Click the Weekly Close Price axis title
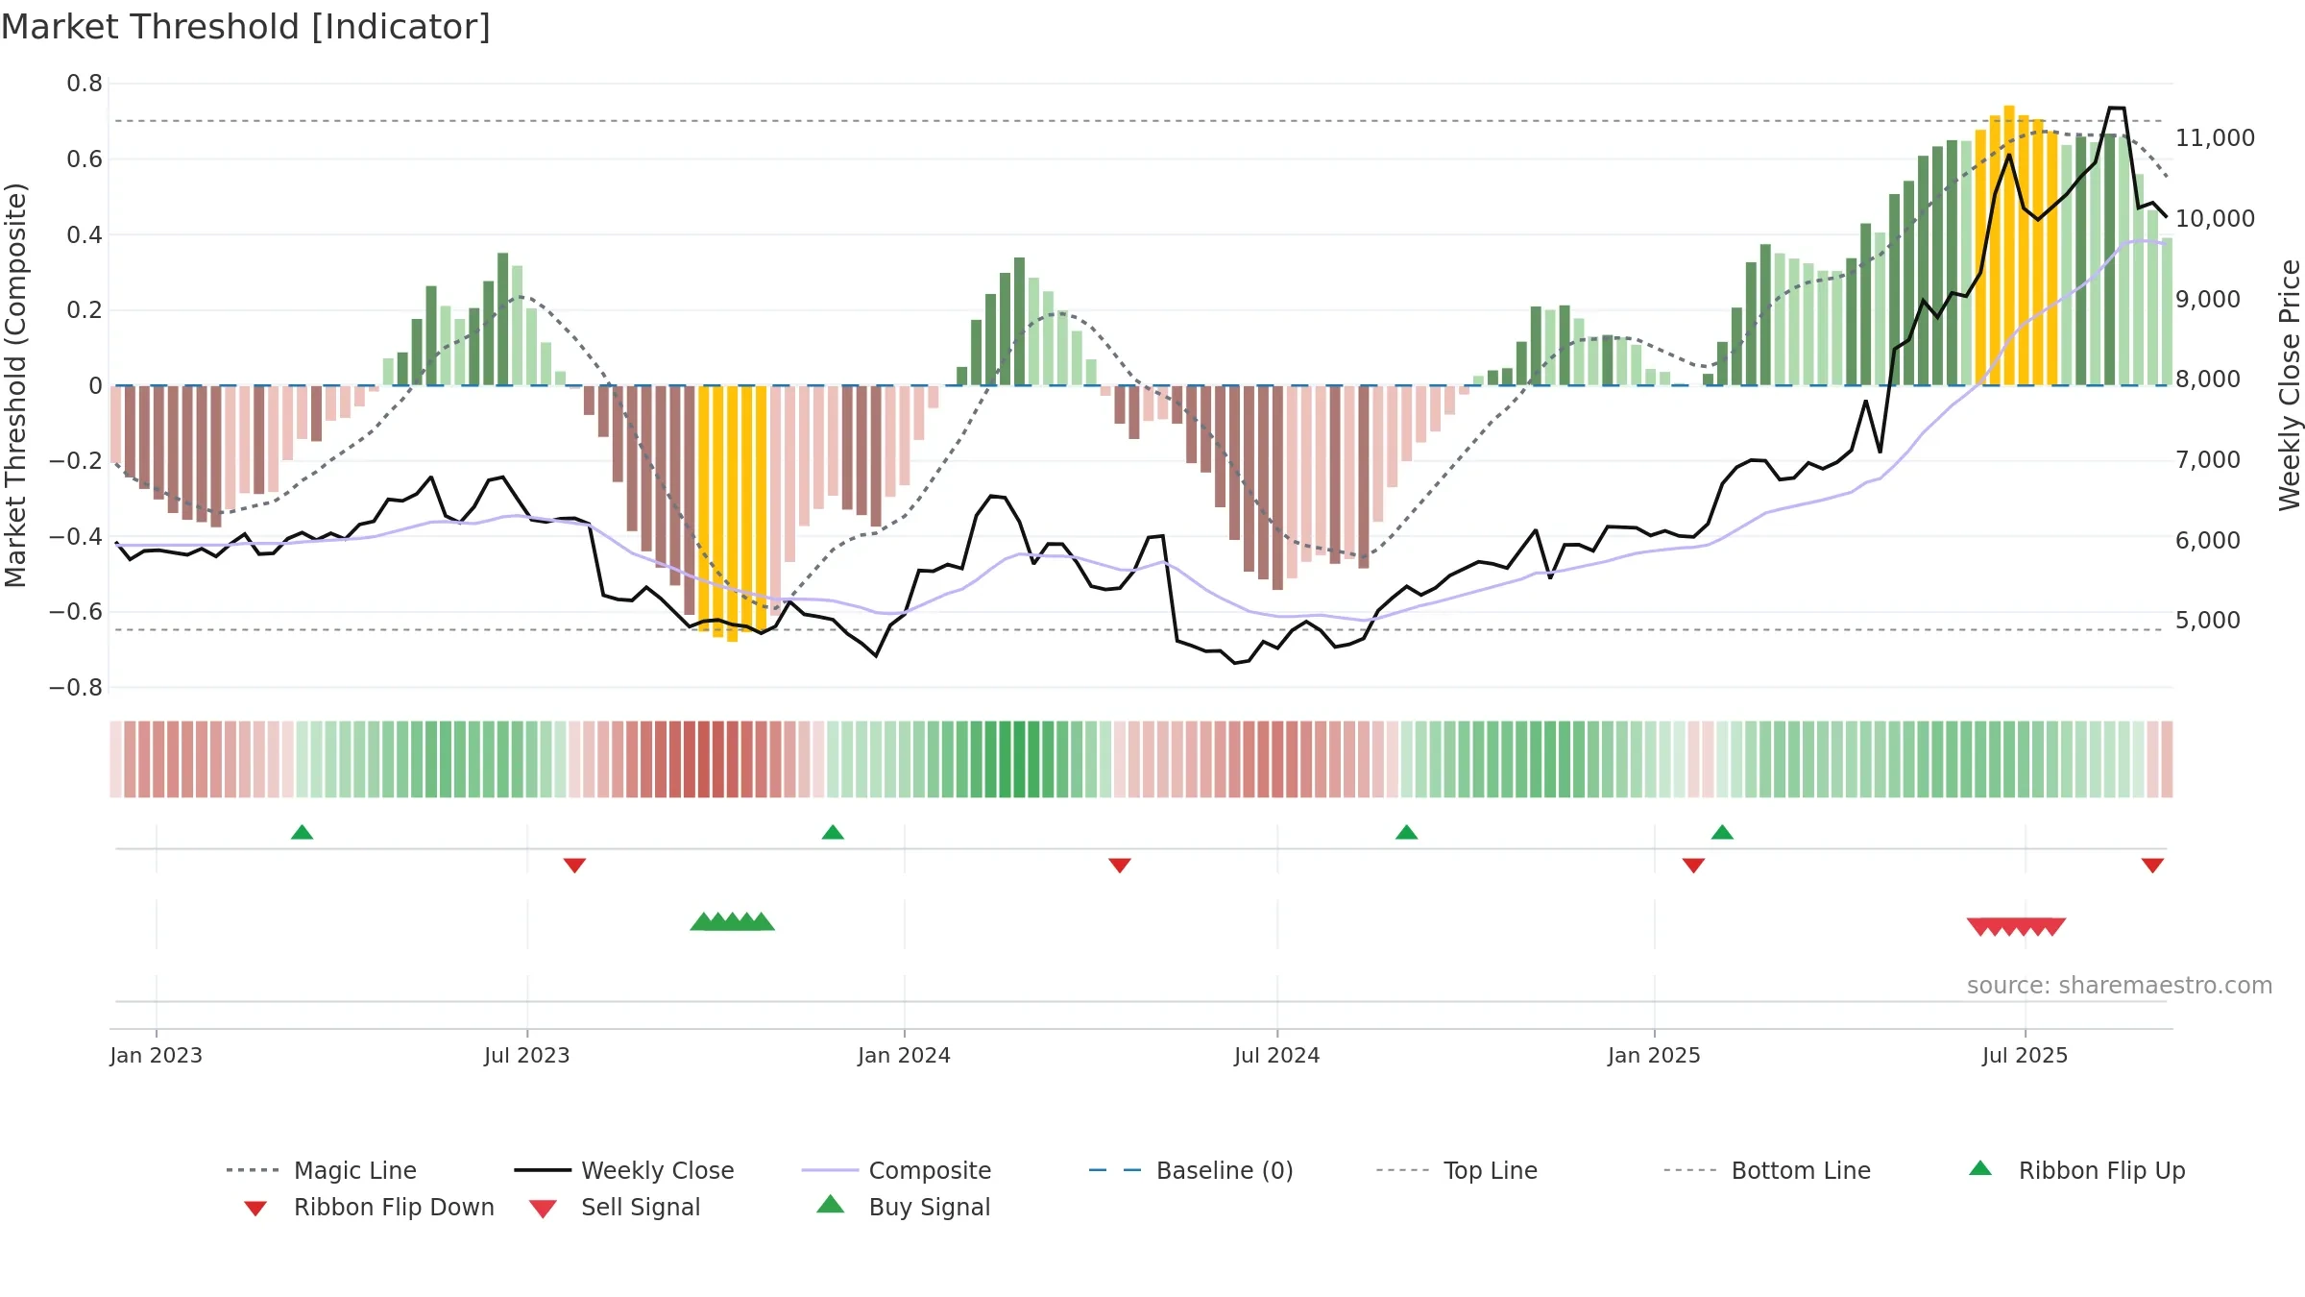 [x=2290, y=384]
